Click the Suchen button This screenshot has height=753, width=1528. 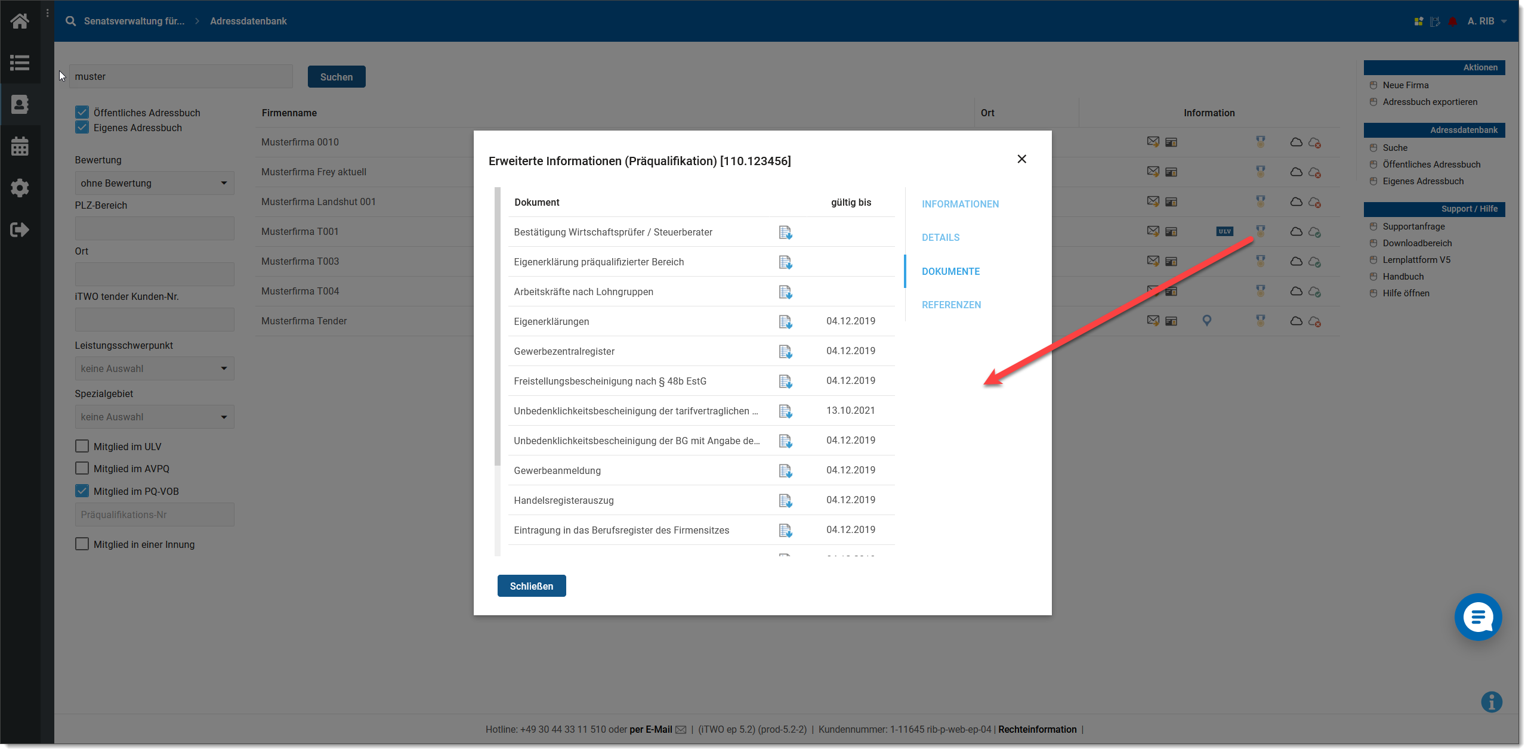(337, 77)
